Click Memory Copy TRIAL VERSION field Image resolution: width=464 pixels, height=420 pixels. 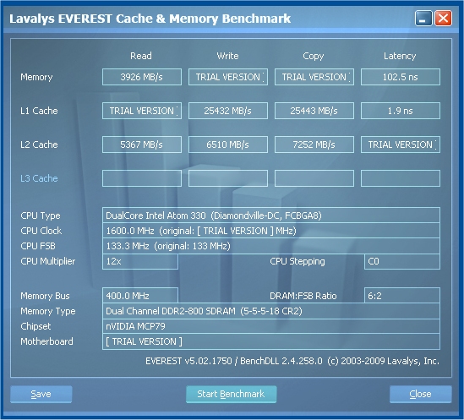tap(314, 77)
